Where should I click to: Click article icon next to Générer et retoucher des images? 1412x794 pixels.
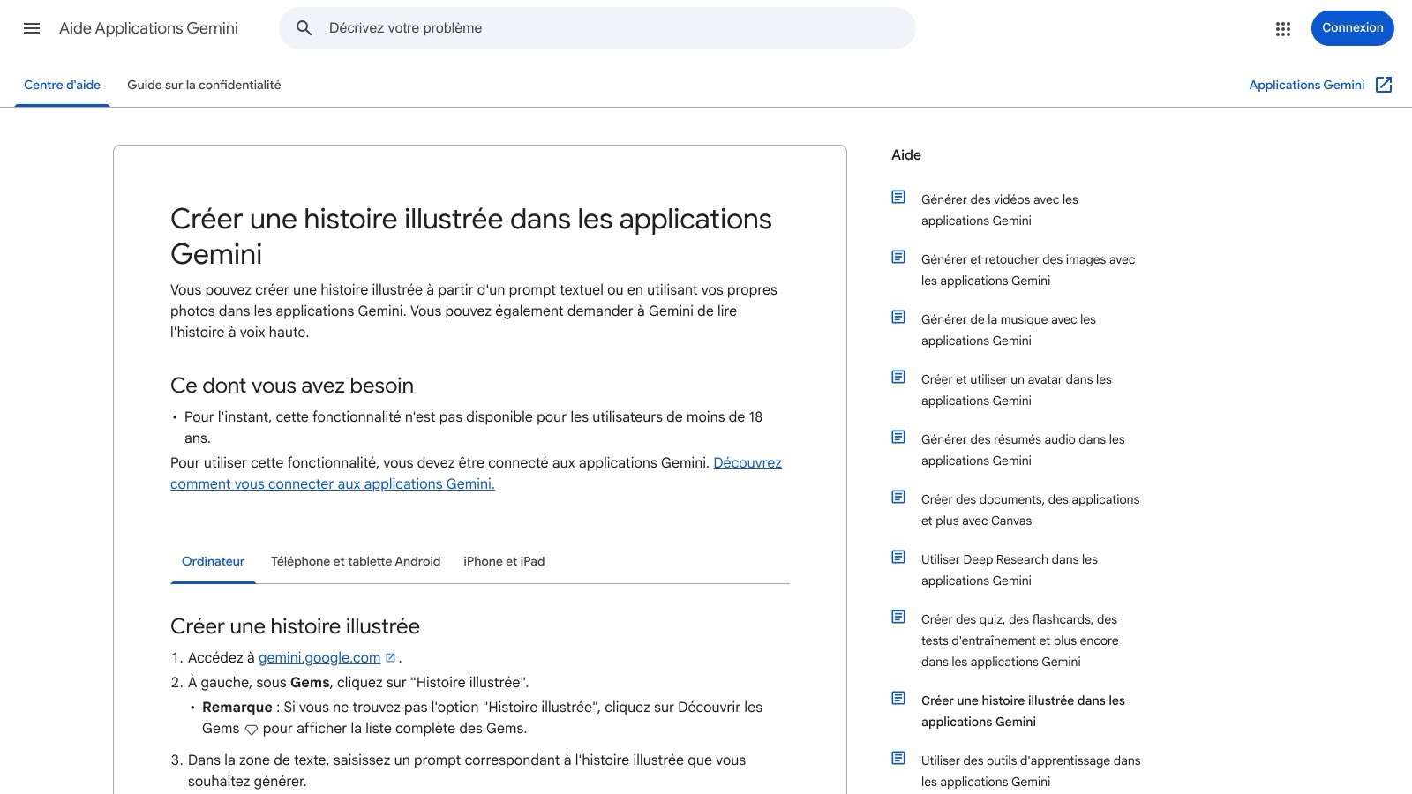pyautogui.click(x=898, y=257)
